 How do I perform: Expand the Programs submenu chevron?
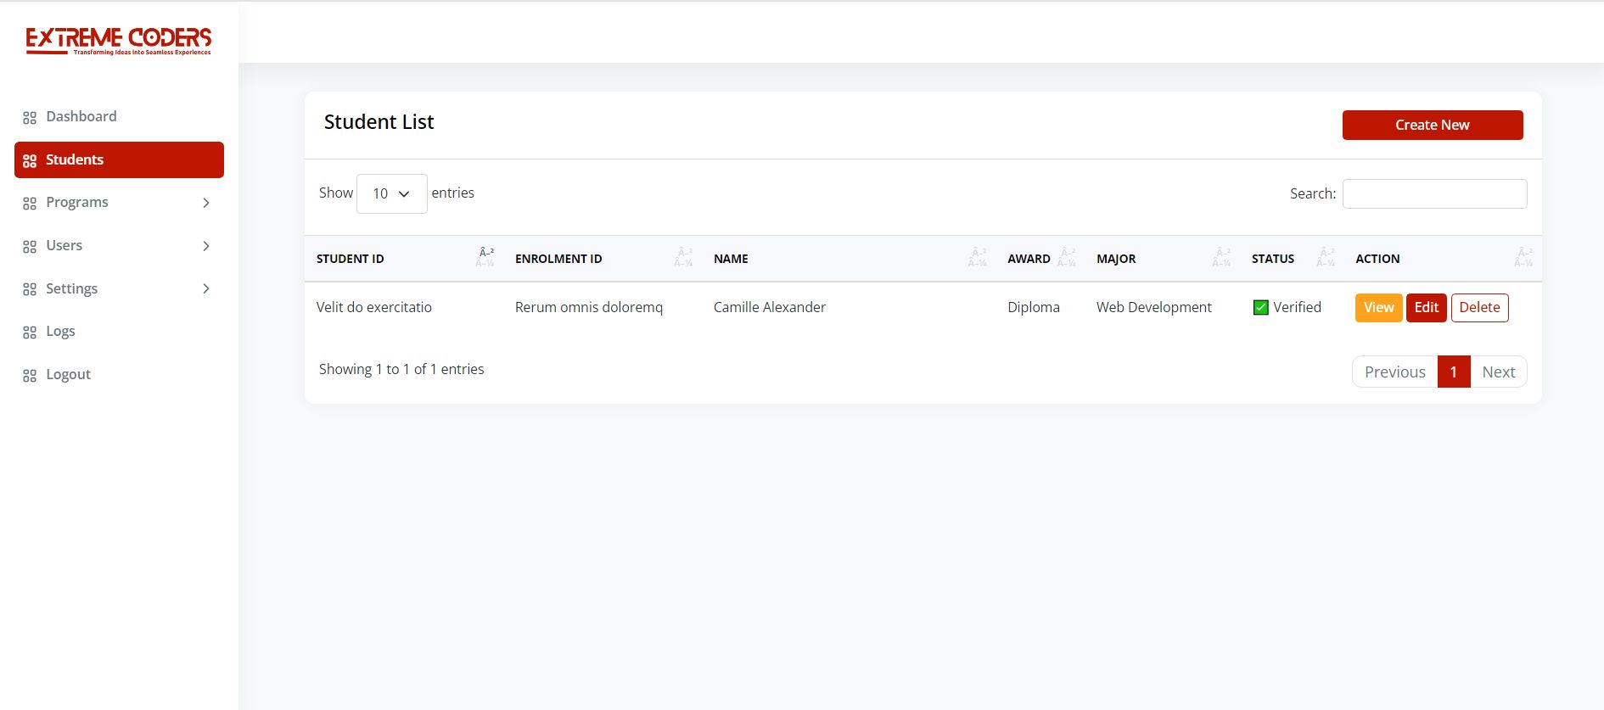[x=206, y=203]
